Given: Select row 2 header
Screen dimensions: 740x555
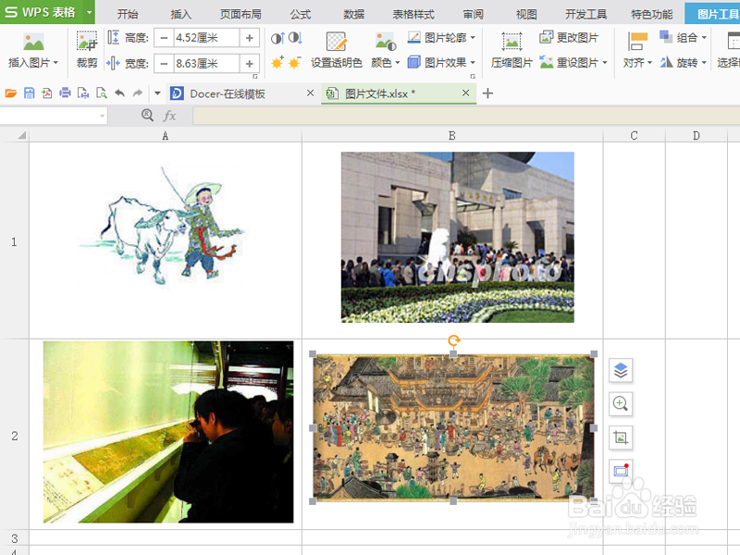Looking at the screenshot, I should coord(14,435).
